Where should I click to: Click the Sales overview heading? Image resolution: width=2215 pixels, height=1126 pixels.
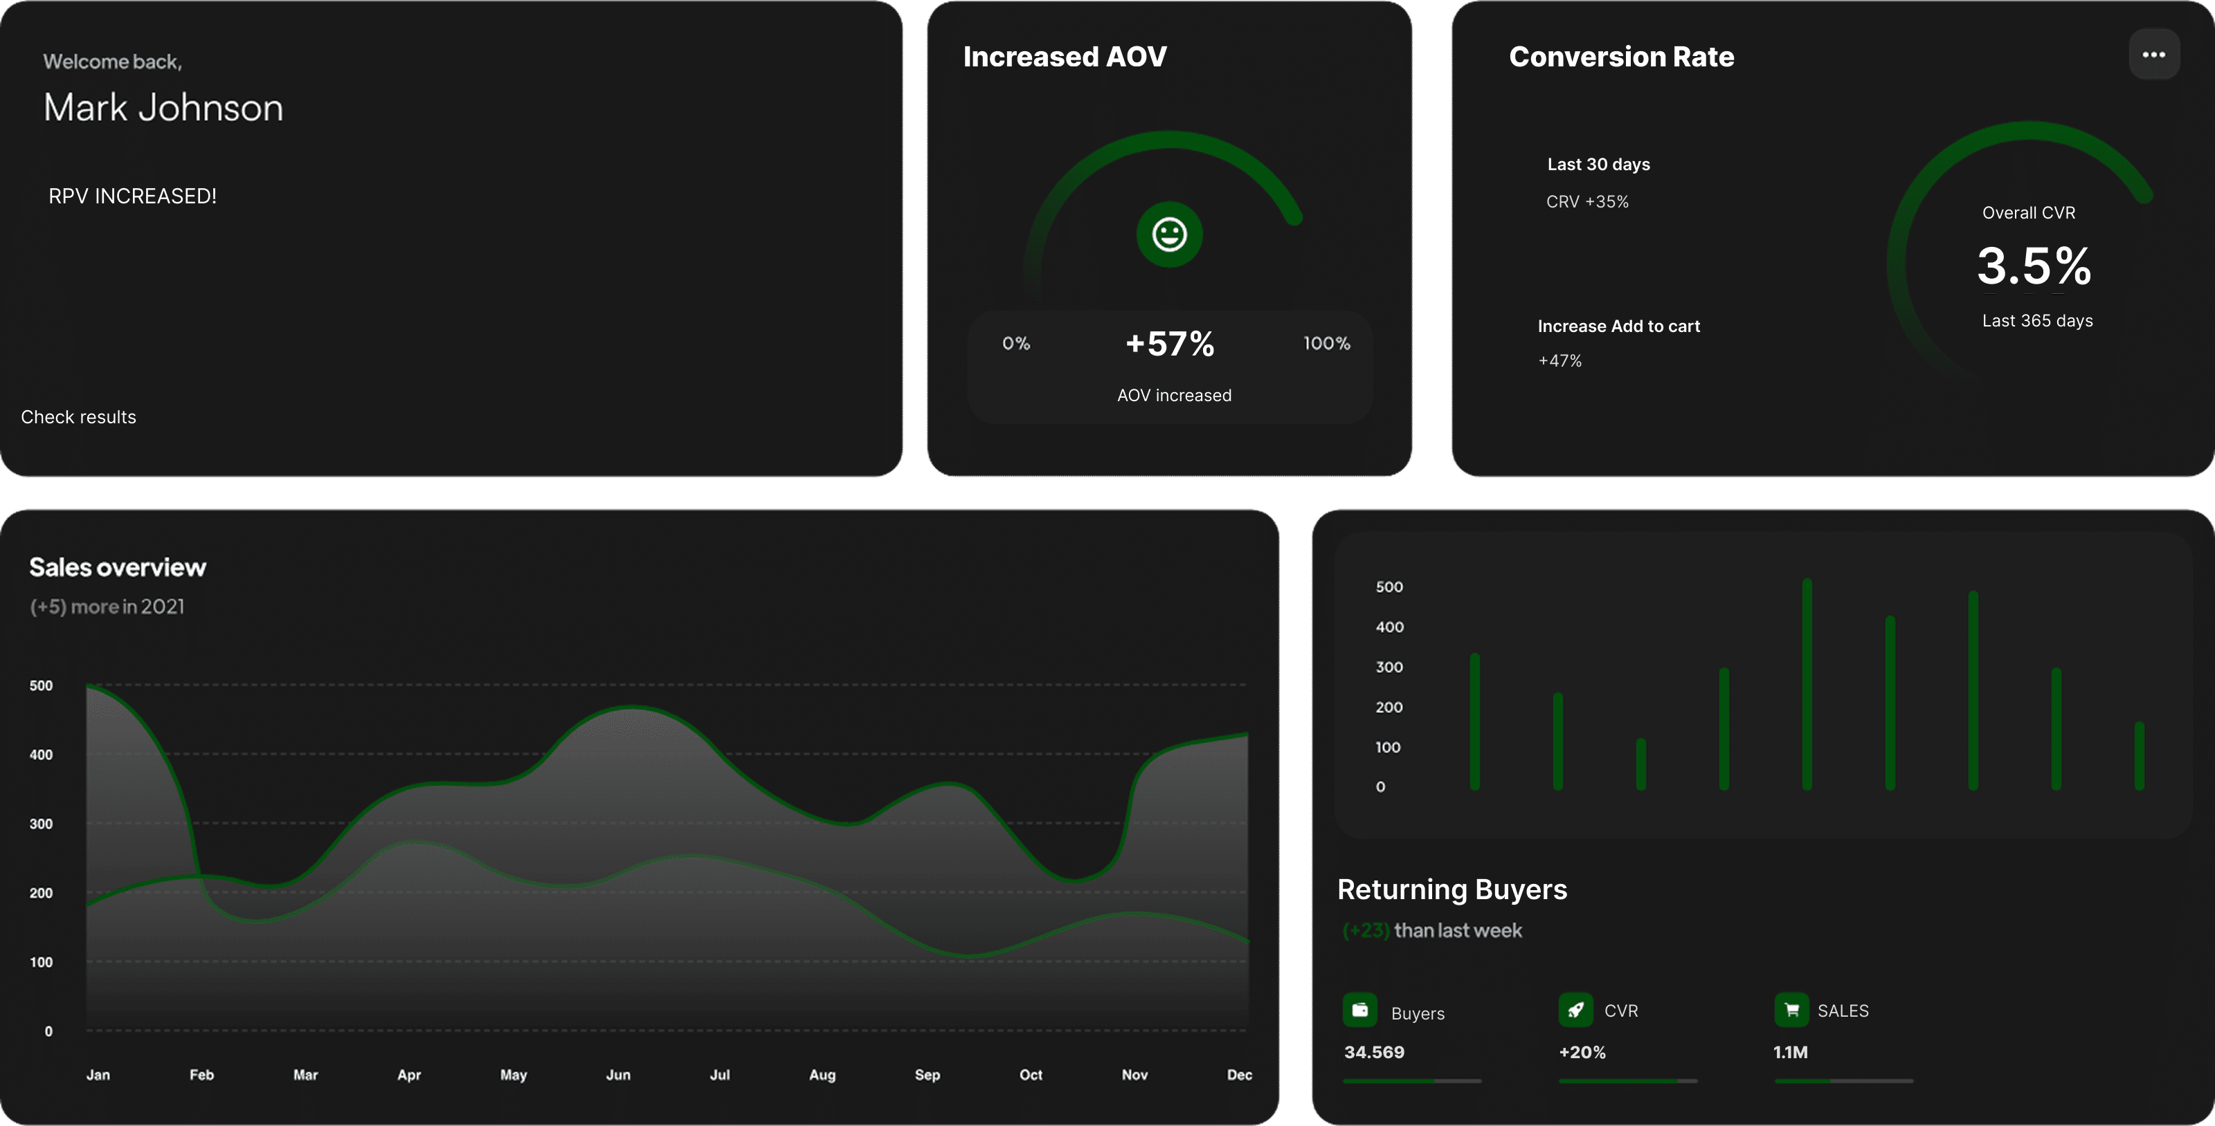(118, 568)
